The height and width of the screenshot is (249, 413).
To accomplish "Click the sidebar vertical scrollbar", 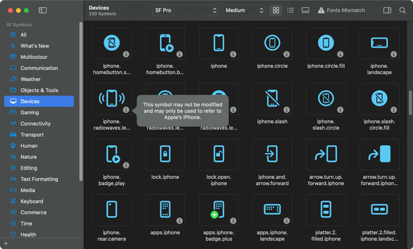I will tap(81, 102).
